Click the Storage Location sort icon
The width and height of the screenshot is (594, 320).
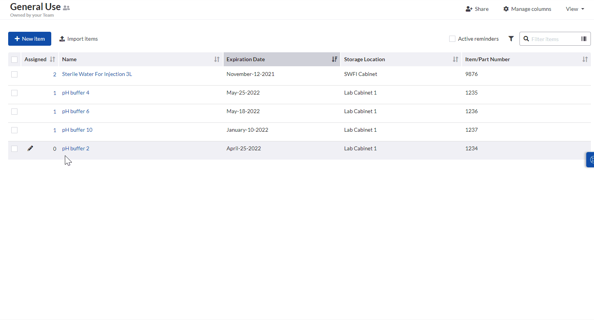(x=455, y=59)
